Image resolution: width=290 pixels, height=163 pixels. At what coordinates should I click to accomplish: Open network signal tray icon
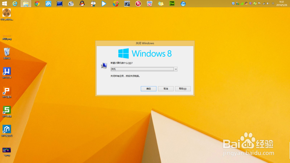(x=264, y=3)
